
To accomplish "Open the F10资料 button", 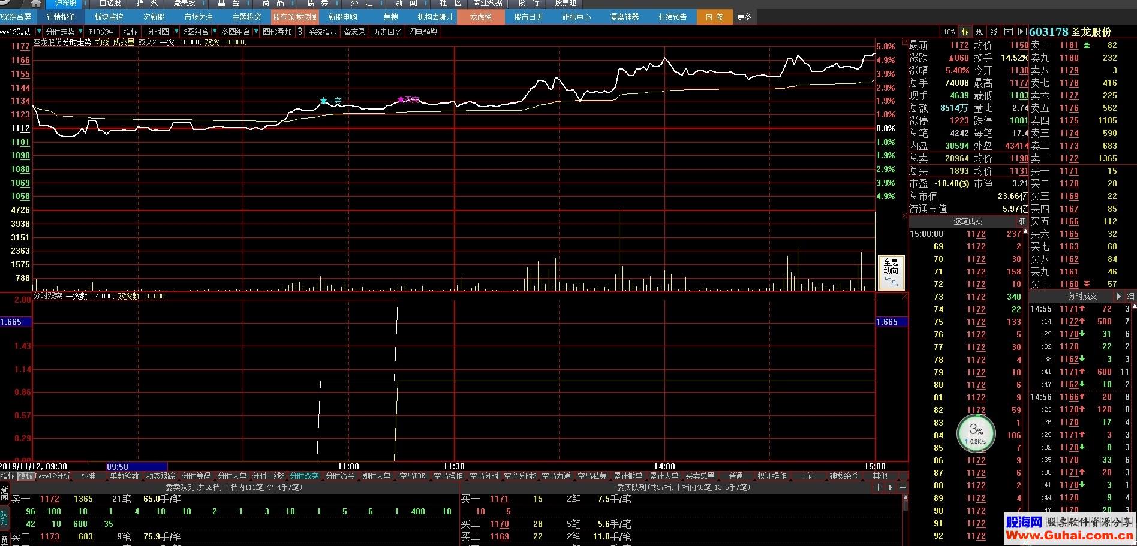I will pyautogui.click(x=101, y=32).
